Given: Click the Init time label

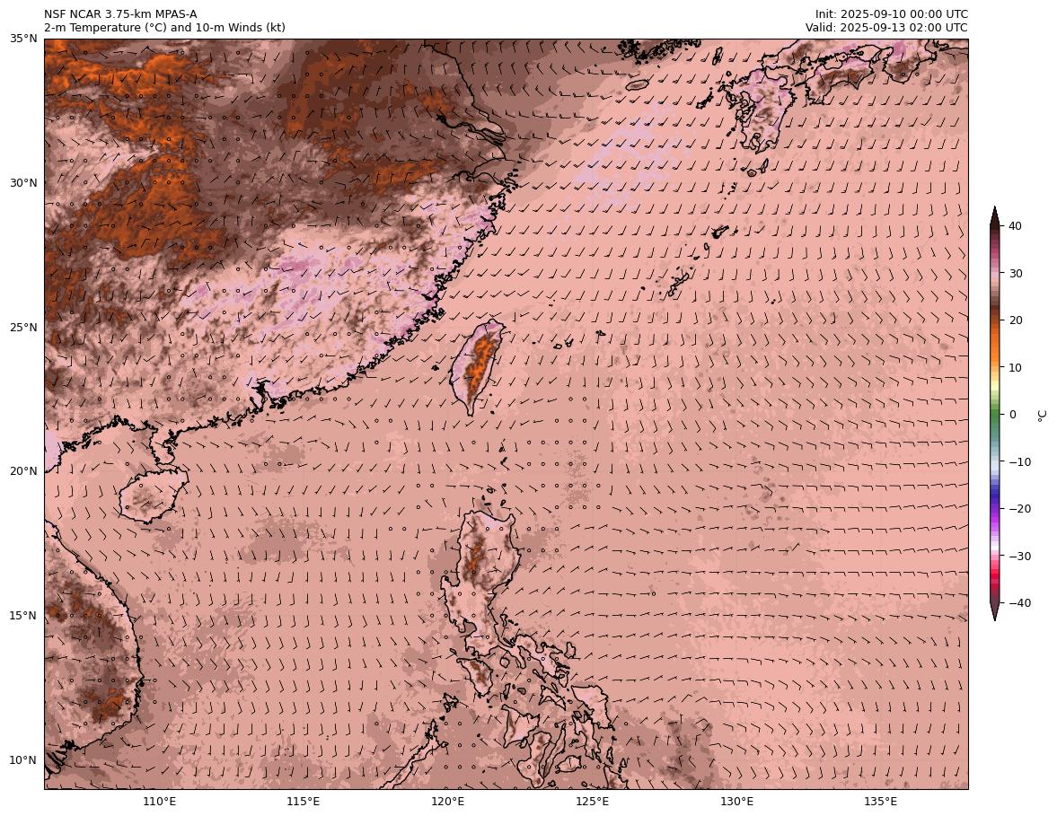Looking at the screenshot, I should point(891,14).
